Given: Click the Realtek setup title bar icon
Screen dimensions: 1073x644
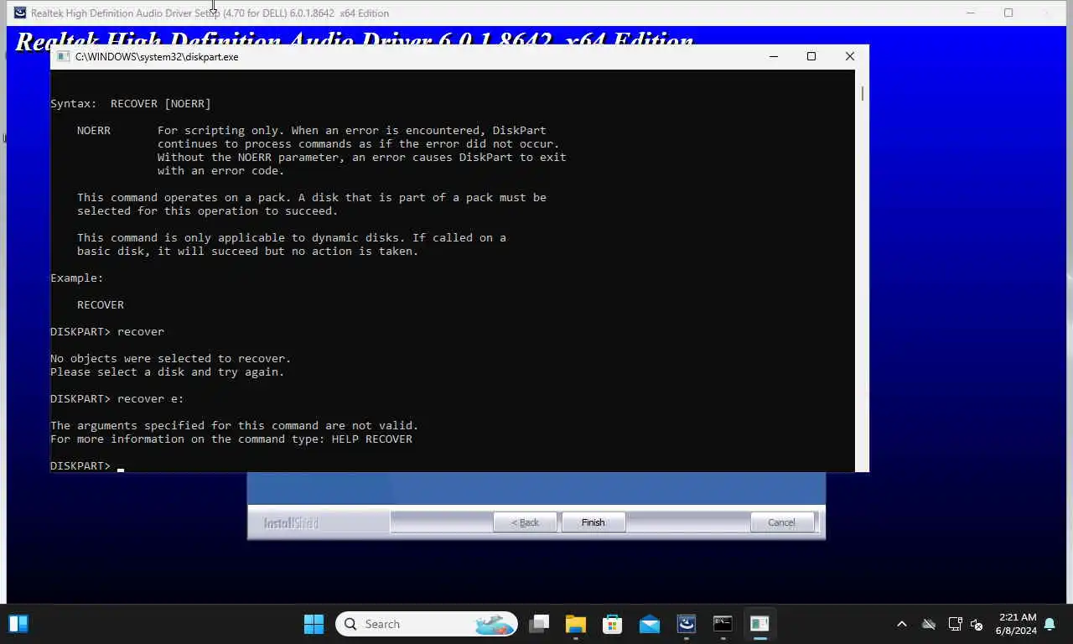Looking at the screenshot, I should 20,13.
